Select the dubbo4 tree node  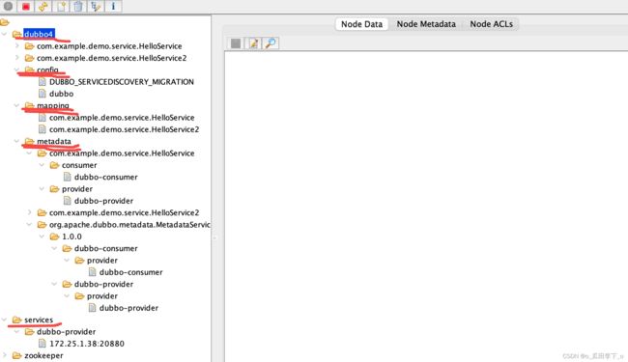click(x=39, y=34)
